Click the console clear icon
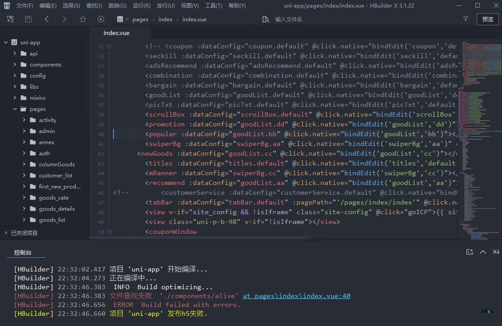Screen dimensions: 502x326 pyautogui.click(x=496, y=252)
